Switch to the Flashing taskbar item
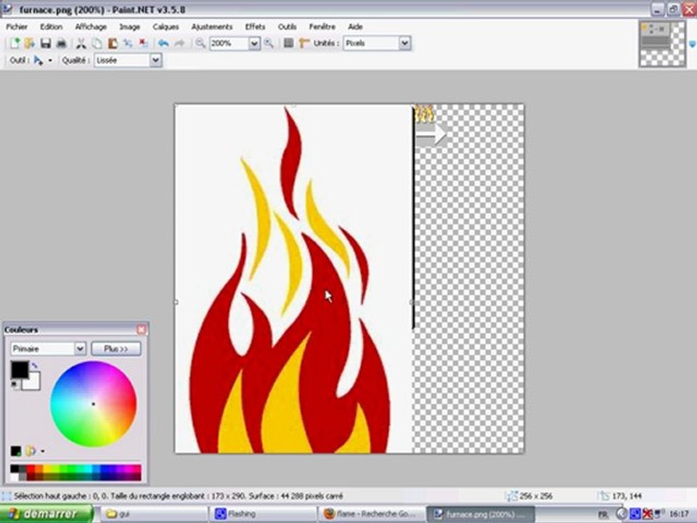The width and height of the screenshot is (697, 523). coord(262,514)
